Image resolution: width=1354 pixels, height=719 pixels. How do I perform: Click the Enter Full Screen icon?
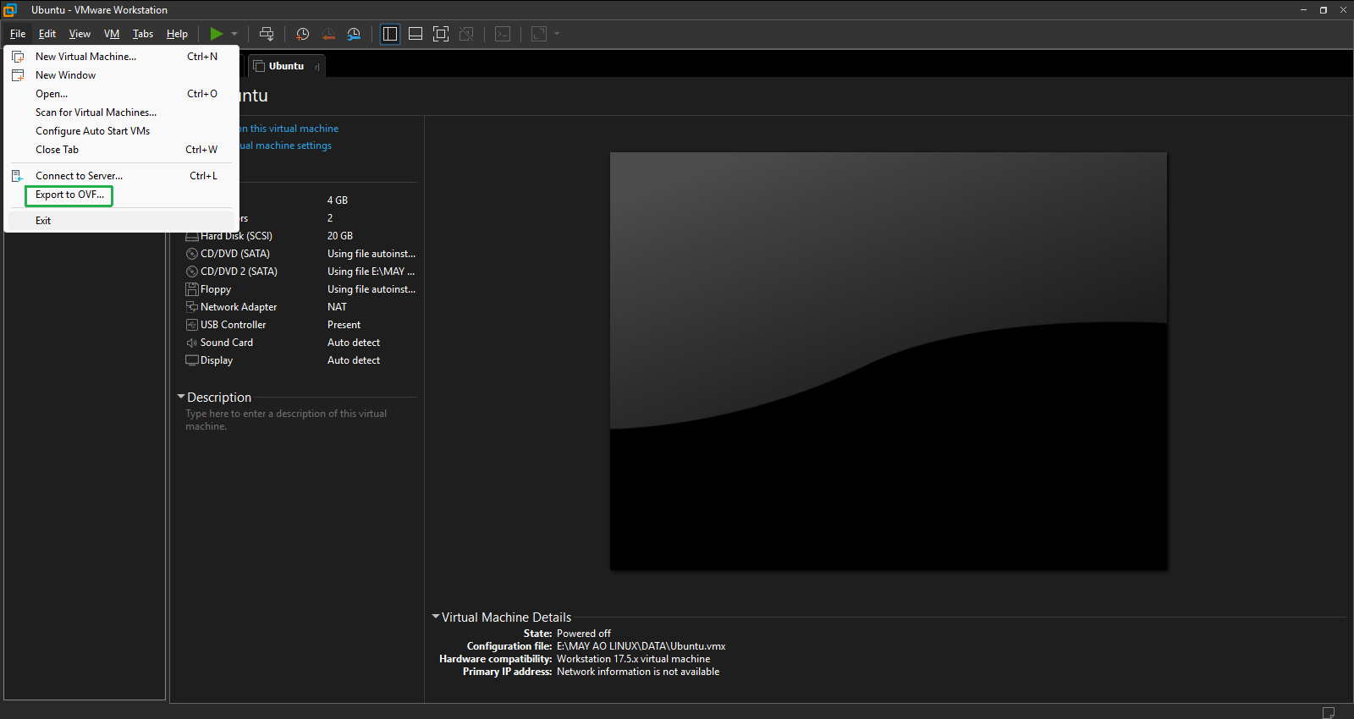[441, 34]
